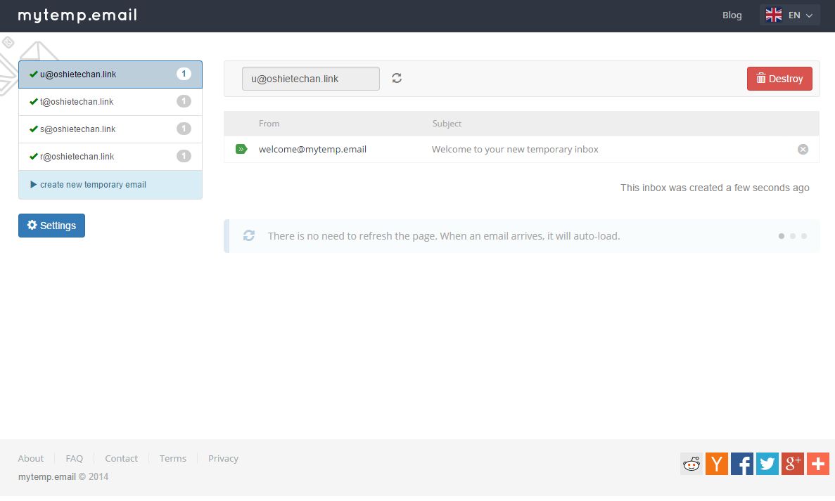Click the unread count badge on r@oshietechan.link
Image resolution: width=835 pixels, height=501 pixels.
click(x=184, y=156)
